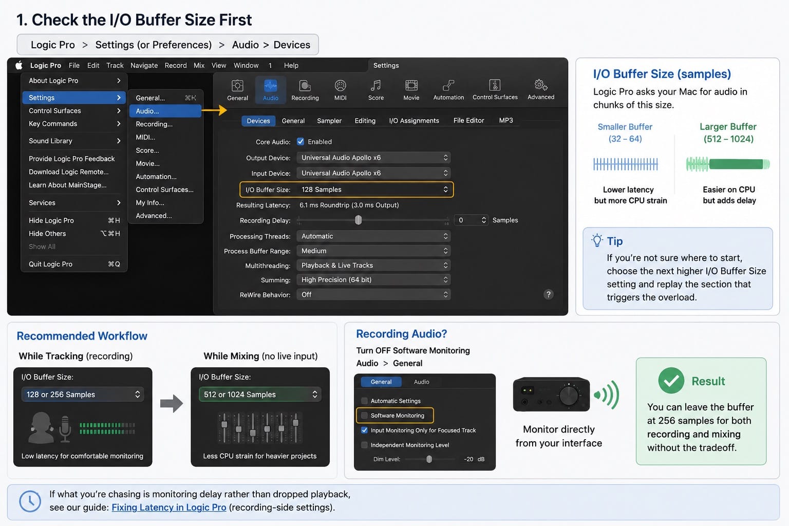Screen dimensions: 789x526
Task: Open the Control Surfaces submenu in Logic Pro menu
Action: point(74,111)
